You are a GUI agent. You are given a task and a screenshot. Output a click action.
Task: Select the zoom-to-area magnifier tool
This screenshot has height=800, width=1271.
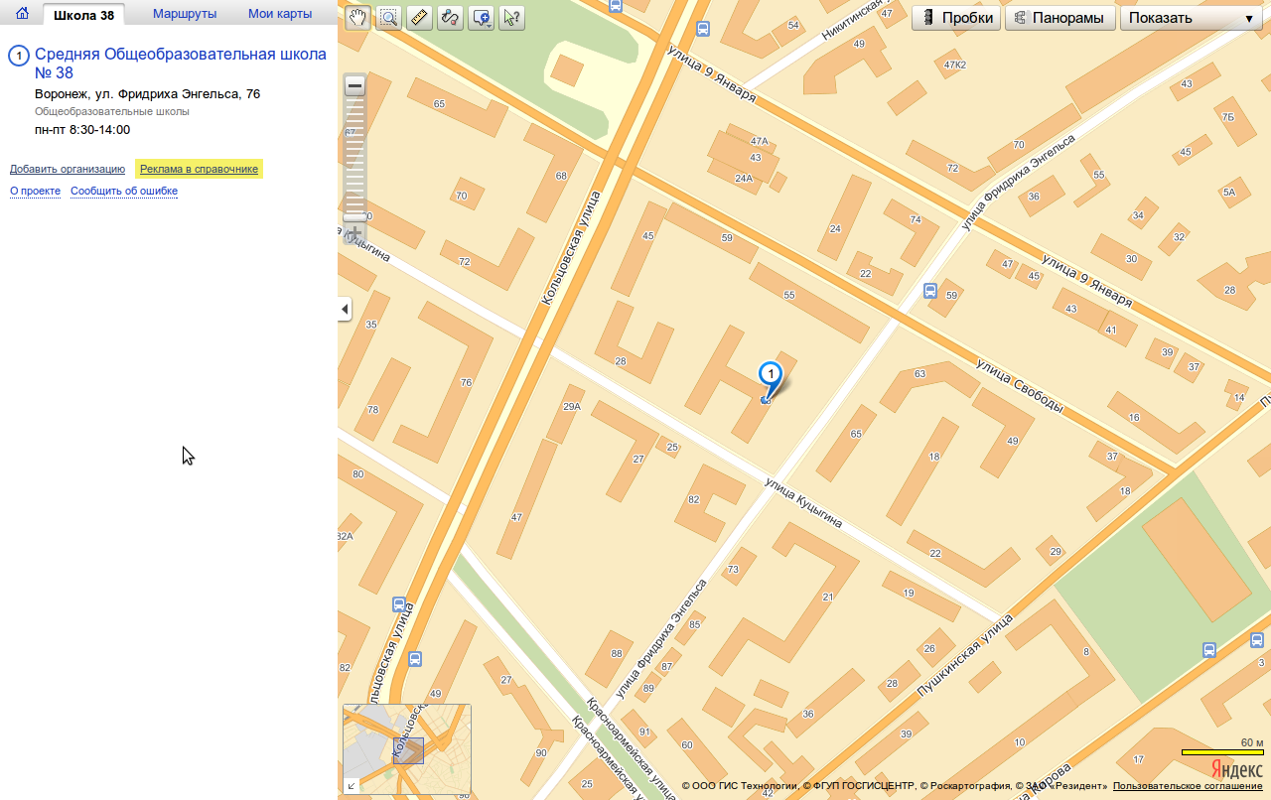click(388, 18)
